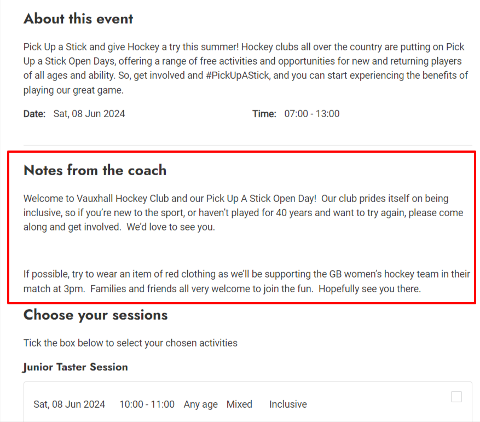Click the Junior Taster Session title
The image size is (480, 422).
(x=76, y=367)
